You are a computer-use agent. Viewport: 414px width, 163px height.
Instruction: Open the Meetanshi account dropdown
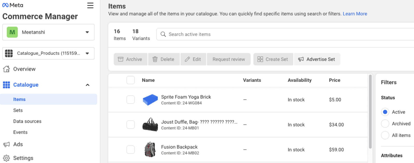pos(48,32)
